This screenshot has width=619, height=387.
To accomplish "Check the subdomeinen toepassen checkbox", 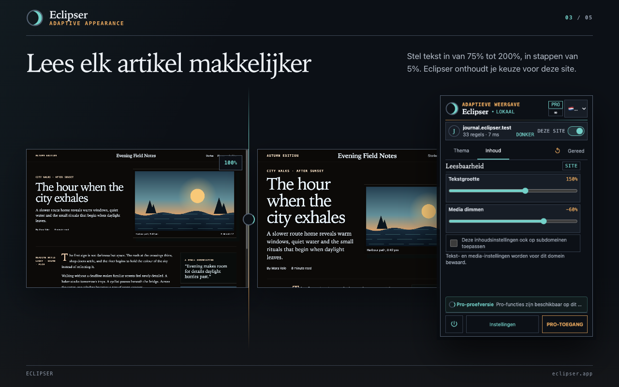I will (454, 243).
